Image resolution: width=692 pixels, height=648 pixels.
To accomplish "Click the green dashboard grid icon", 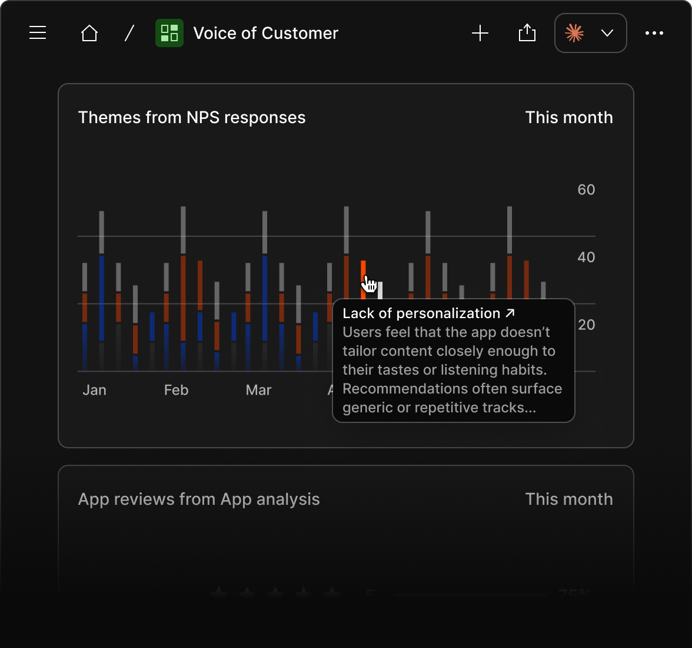I will click(169, 32).
